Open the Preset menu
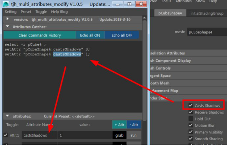 point(26,12)
